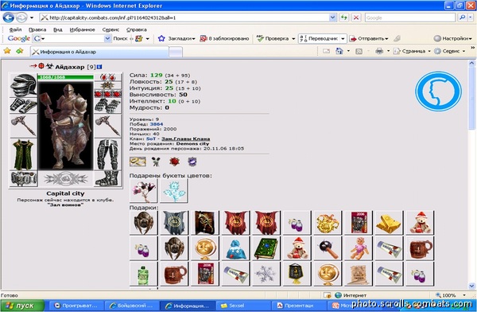Image resolution: width=477 pixels, height=312 pixels.
Task: Click the blue bag gift
Action: (x=235, y=248)
